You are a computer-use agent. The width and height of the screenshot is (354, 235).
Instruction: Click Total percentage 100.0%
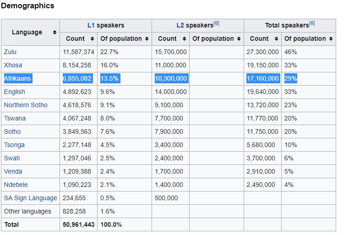click(x=111, y=225)
